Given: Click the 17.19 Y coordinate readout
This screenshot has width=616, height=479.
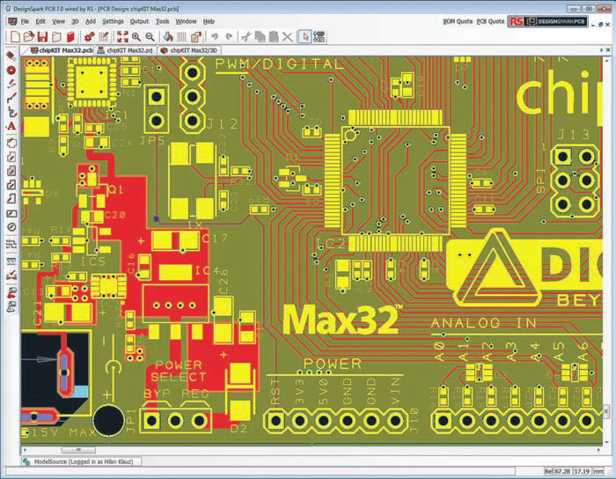Looking at the screenshot, I should point(583,471).
